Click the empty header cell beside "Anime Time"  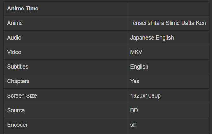[x=169, y=9]
